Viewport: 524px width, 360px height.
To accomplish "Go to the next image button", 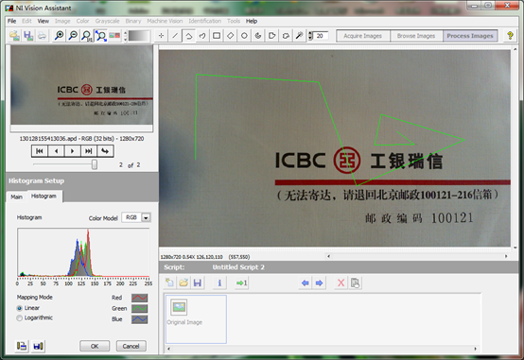I will 72,151.
